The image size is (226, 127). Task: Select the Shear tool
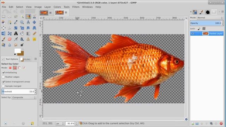28,28
